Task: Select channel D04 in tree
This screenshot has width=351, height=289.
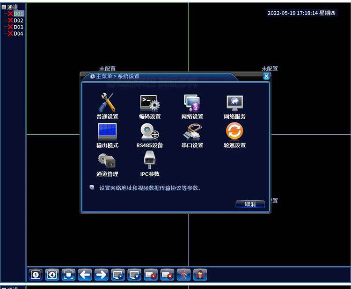Action: pos(19,34)
